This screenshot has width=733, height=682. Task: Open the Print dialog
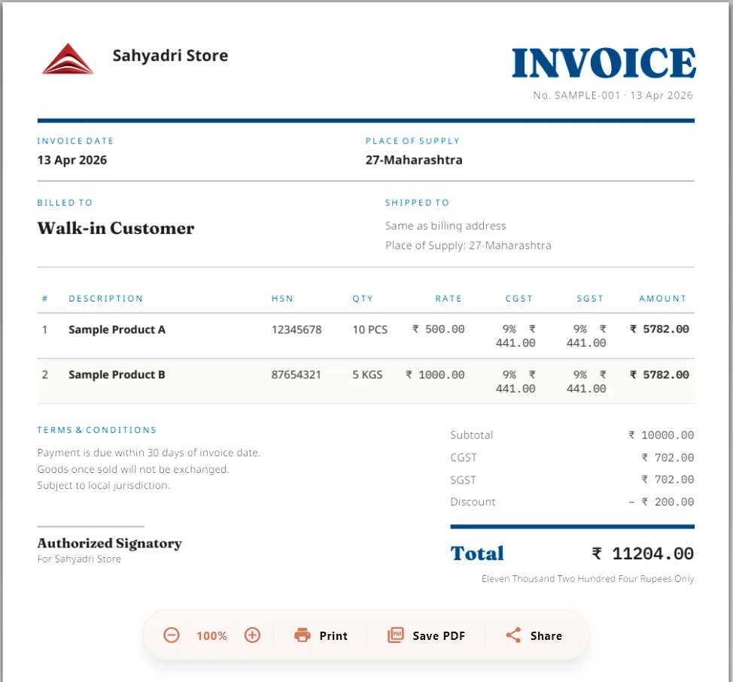pos(321,635)
